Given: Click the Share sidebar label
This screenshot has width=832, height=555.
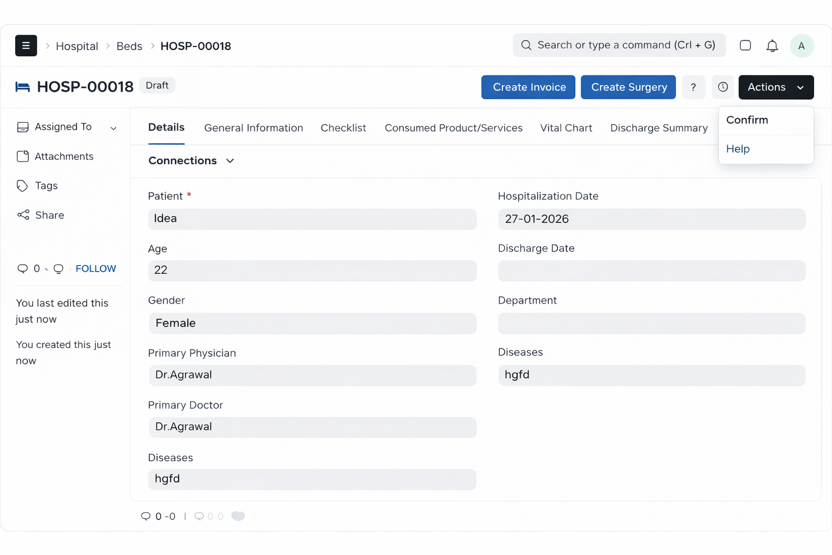Looking at the screenshot, I should click(49, 215).
